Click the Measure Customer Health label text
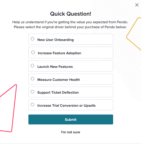The width and height of the screenshot is (141, 144). (x=59, y=80)
